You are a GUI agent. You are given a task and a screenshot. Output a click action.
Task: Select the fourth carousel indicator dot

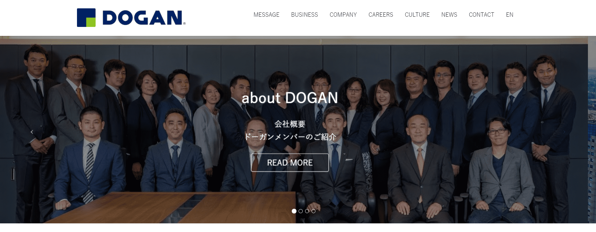[314, 211]
